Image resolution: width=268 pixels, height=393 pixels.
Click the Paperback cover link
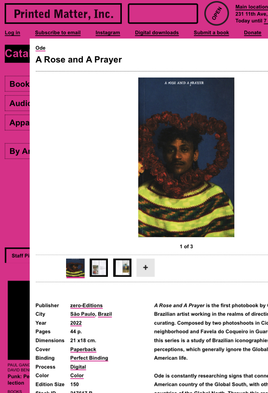tap(83, 349)
